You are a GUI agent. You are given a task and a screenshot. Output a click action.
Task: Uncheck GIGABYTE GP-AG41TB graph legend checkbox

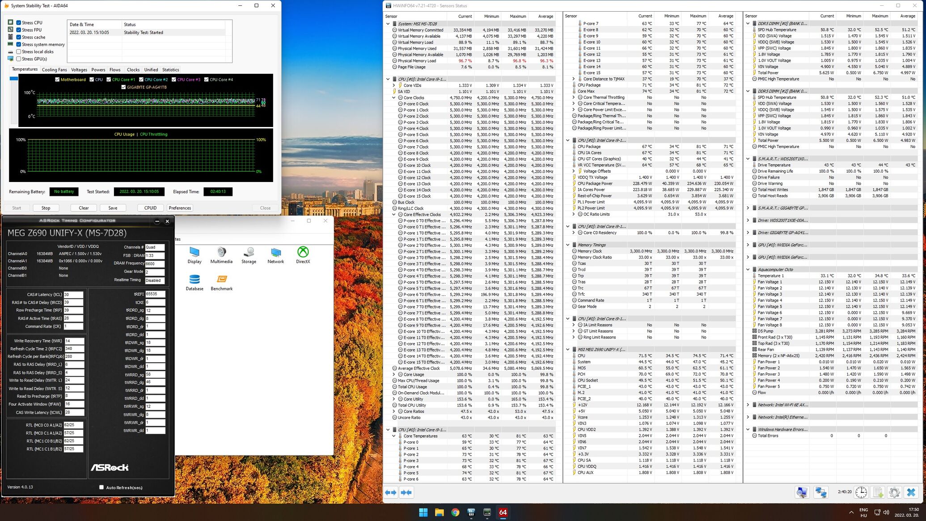[x=123, y=87]
